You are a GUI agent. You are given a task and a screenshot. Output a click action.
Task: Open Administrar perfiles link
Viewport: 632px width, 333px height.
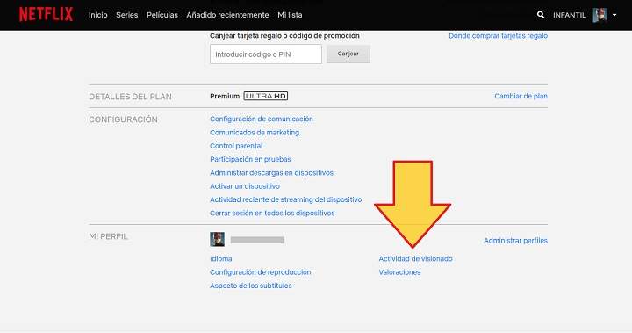(x=515, y=240)
